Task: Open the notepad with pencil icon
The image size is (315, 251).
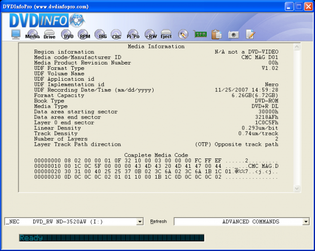Action: tap(251, 34)
